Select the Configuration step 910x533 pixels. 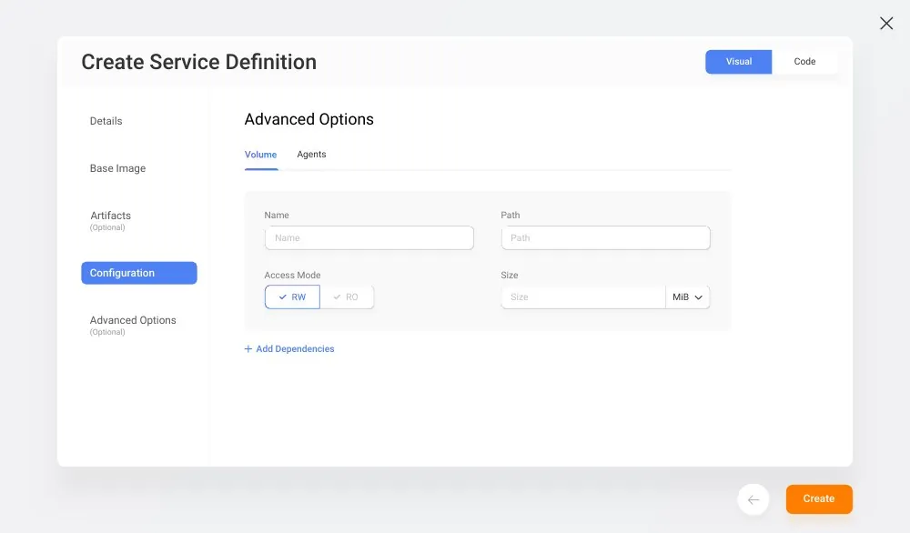(139, 273)
